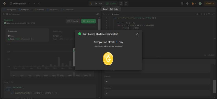Viewport: 217px width, 99px height.
Task: Open the Daily Question problem list
Action: click(x=18, y=4)
